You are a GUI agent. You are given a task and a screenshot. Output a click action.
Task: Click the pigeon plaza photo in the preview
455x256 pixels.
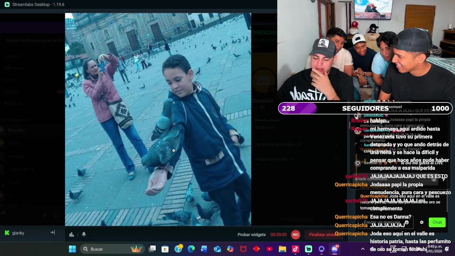pyautogui.click(x=158, y=119)
